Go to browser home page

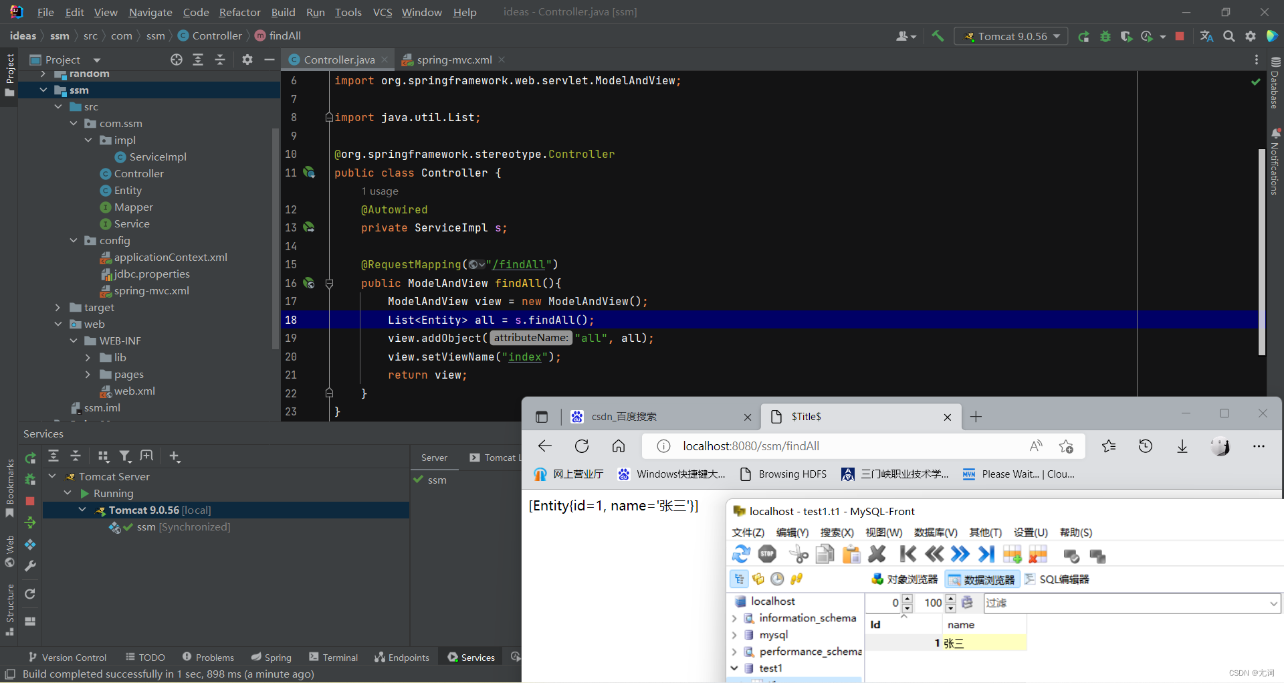tap(619, 446)
